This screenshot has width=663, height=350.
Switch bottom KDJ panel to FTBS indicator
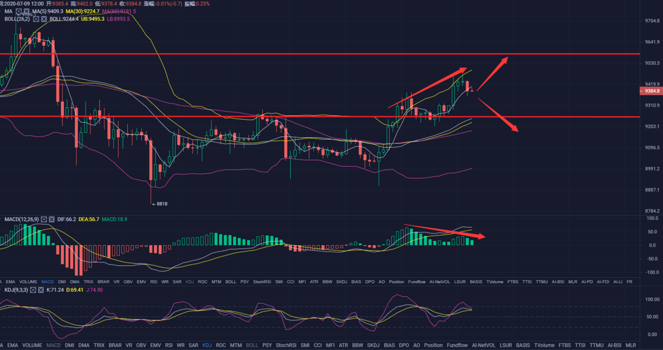coord(565,345)
